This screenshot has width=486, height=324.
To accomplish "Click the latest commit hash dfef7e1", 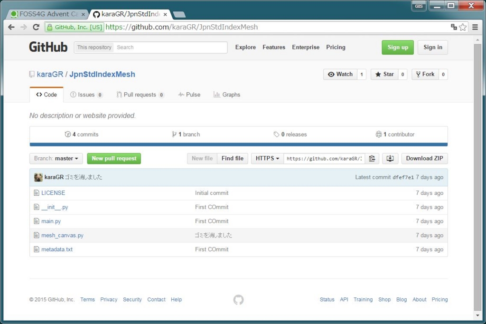I will (x=403, y=177).
